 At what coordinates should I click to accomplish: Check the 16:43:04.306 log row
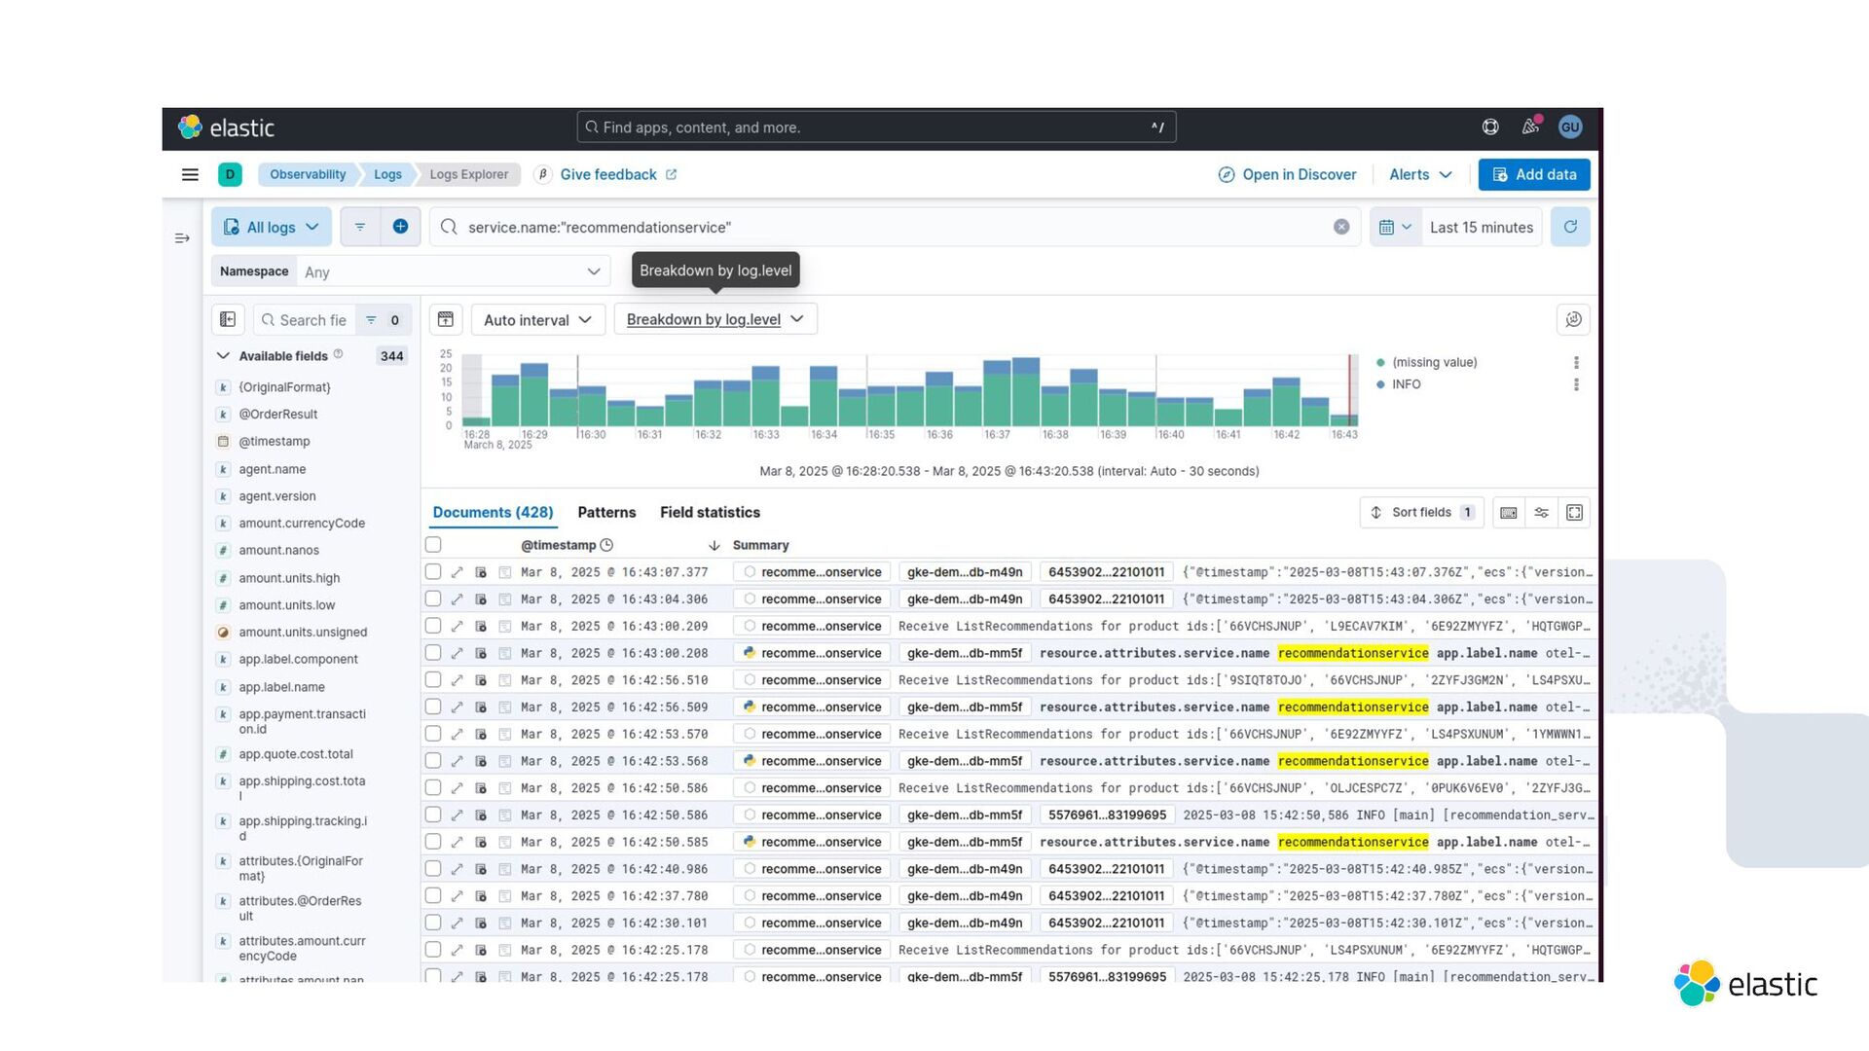[433, 599]
